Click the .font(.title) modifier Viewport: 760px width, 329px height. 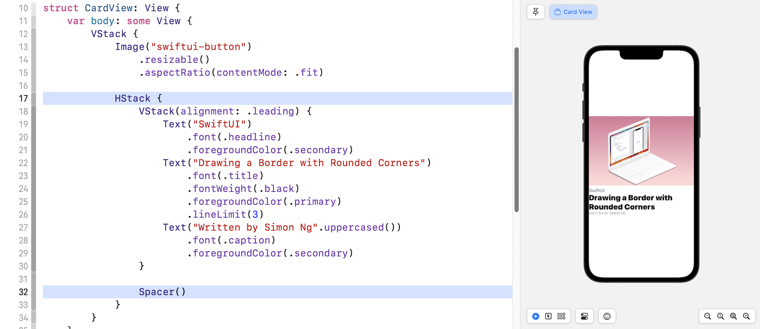pos(225,176)
